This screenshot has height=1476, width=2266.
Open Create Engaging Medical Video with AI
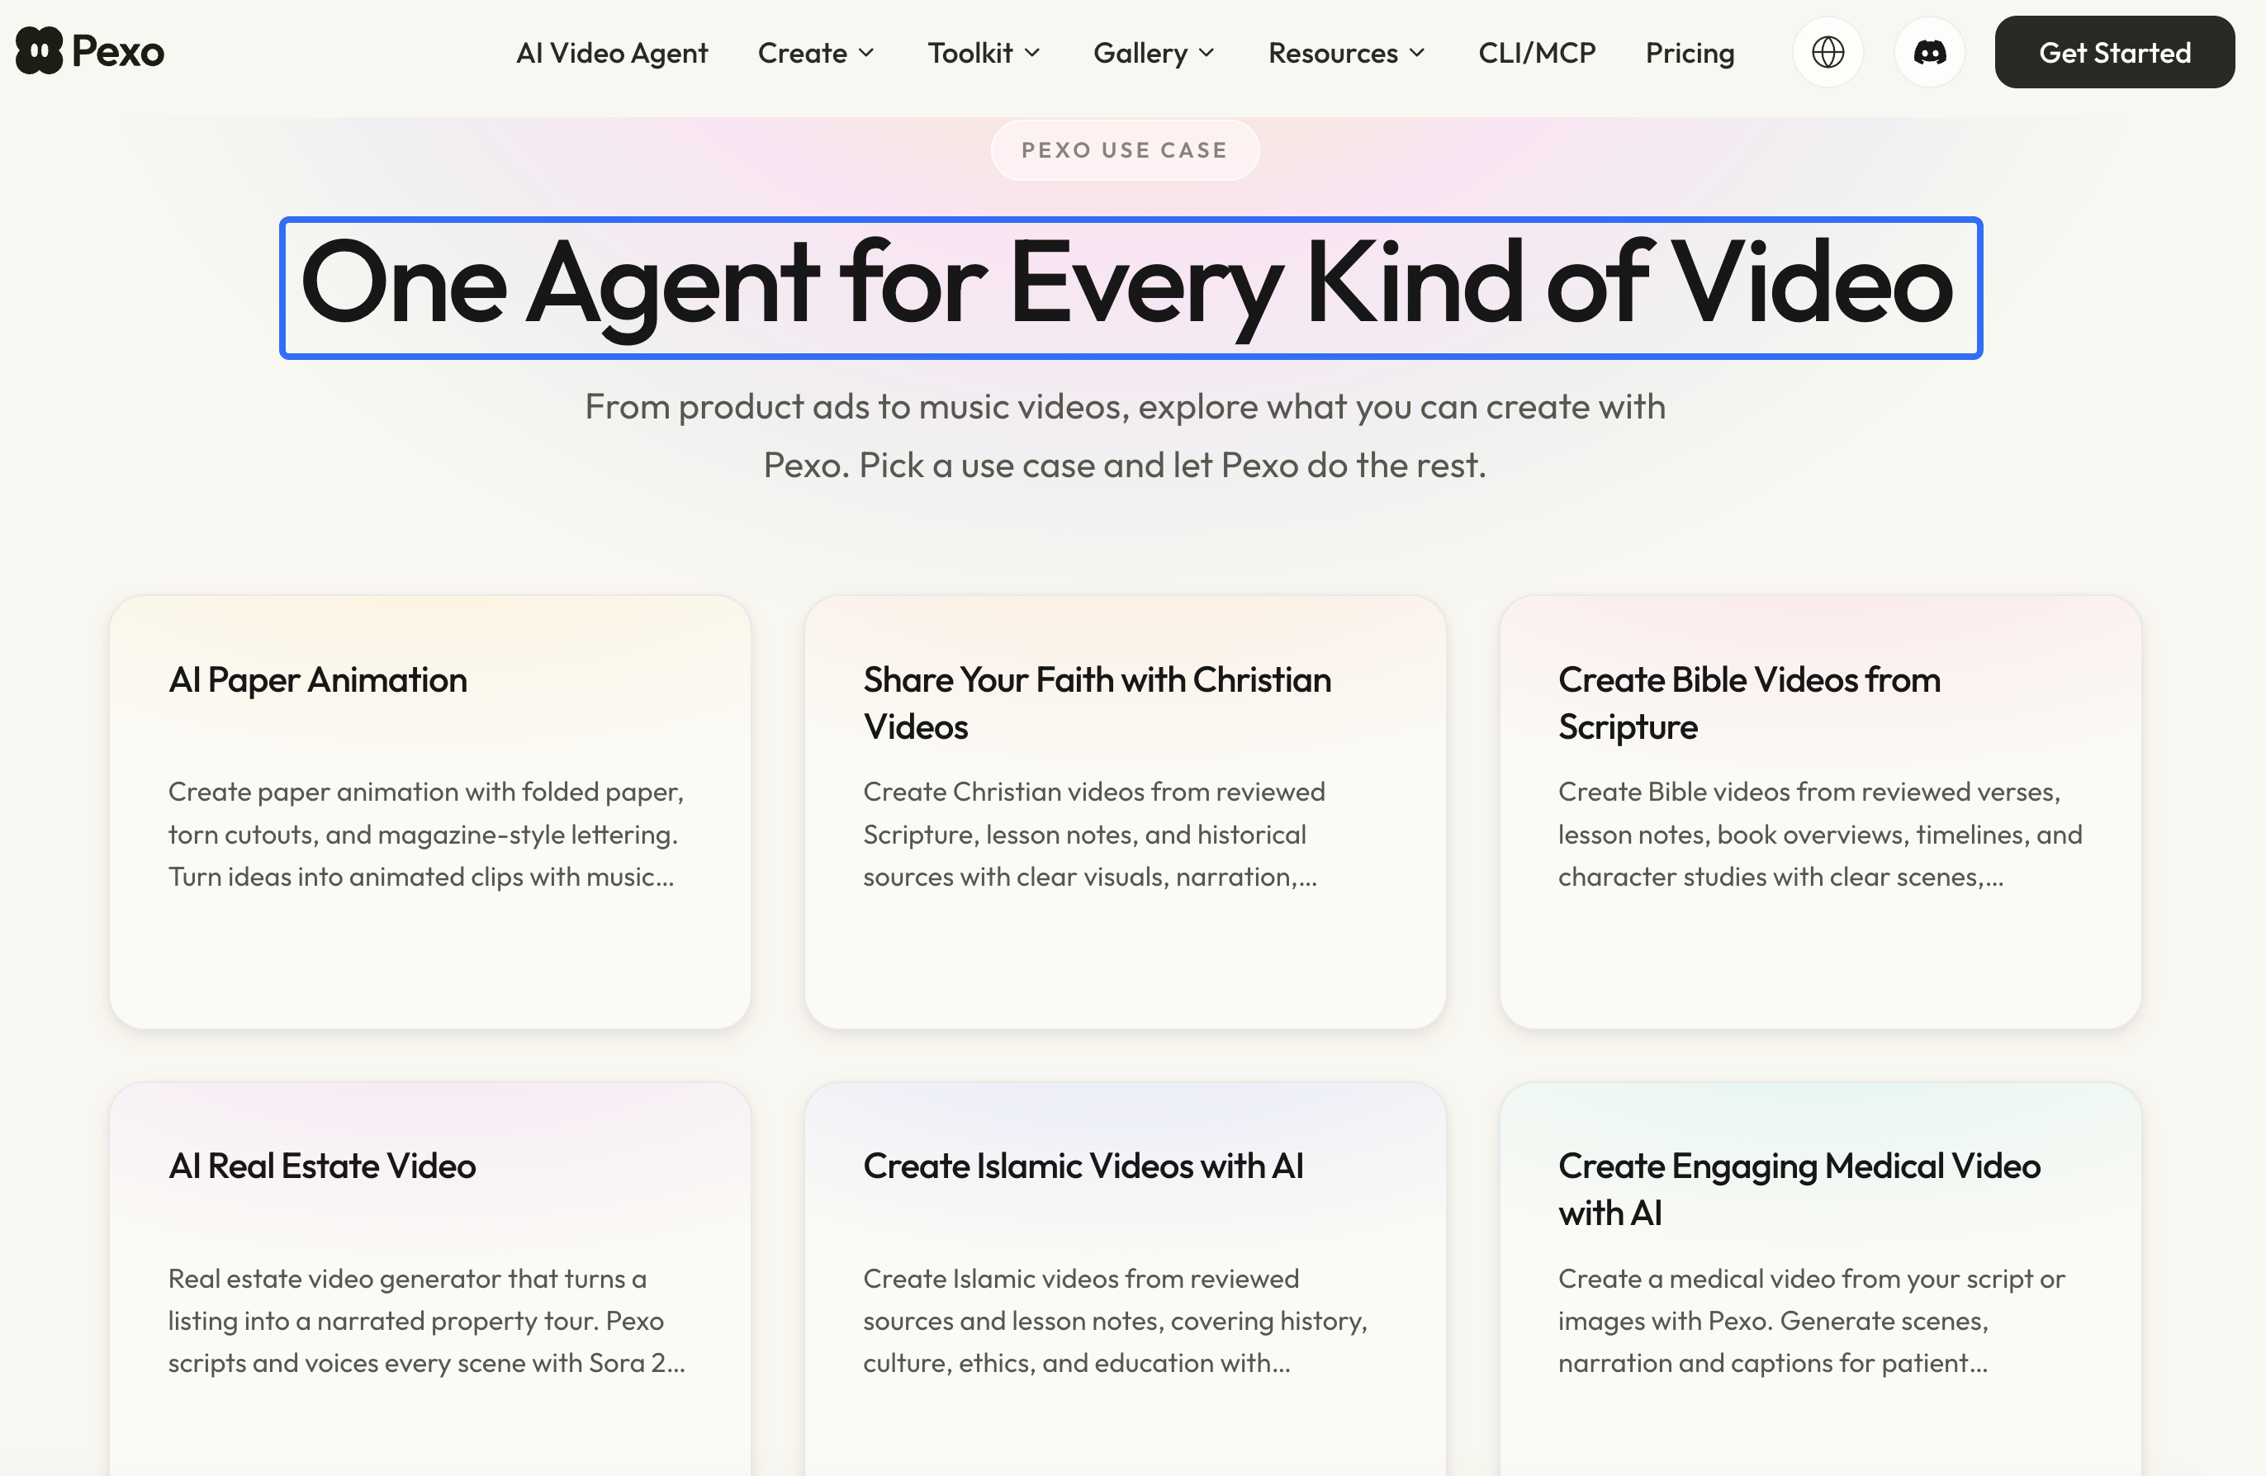tap(1820, 1279)
